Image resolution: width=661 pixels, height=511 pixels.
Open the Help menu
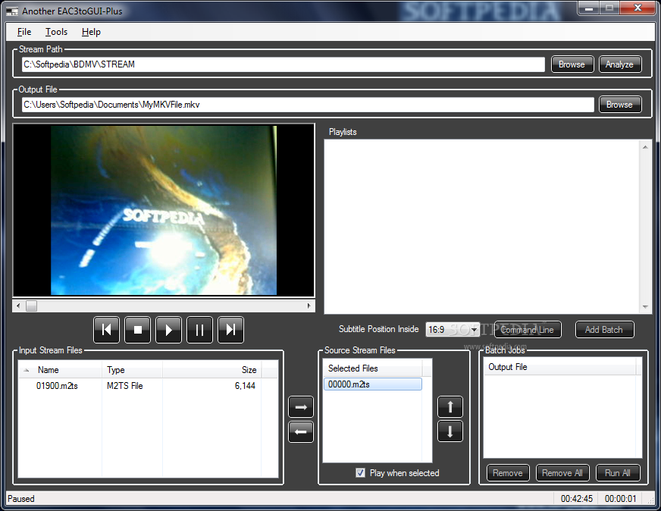(x=91, y=32)
